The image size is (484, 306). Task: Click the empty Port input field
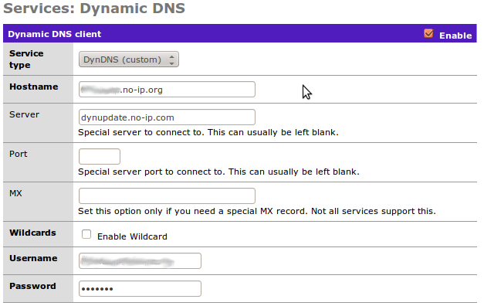coord(100,156)
